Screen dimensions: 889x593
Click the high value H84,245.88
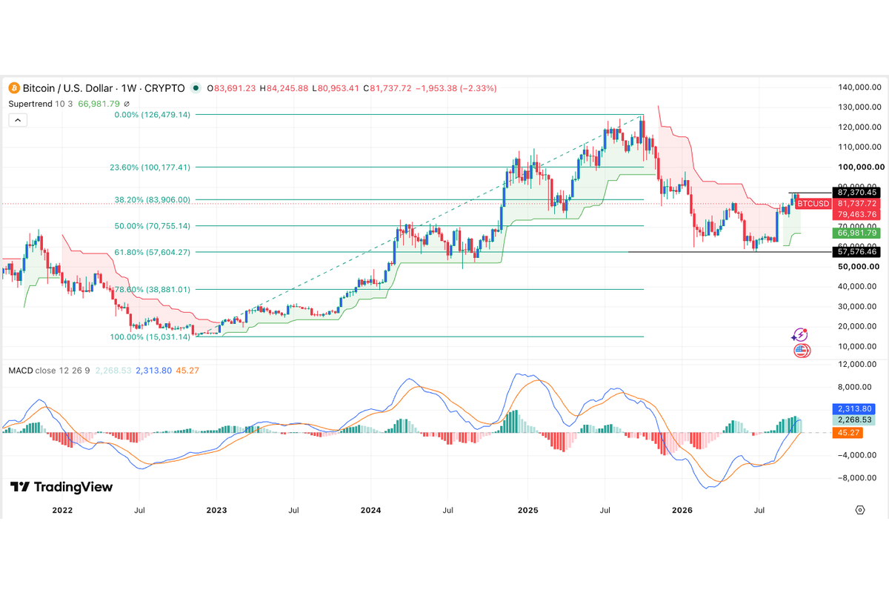tap(284, 88)
